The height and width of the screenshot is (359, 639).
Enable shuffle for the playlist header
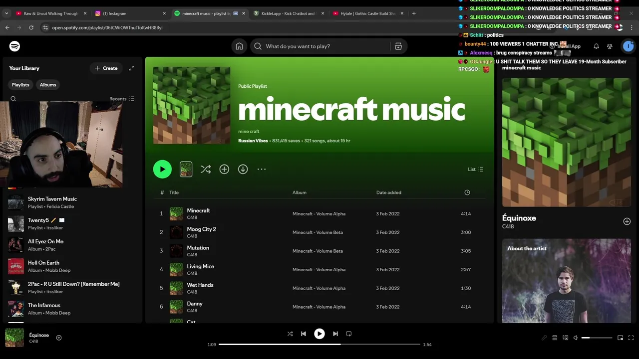tap(206, 170)
